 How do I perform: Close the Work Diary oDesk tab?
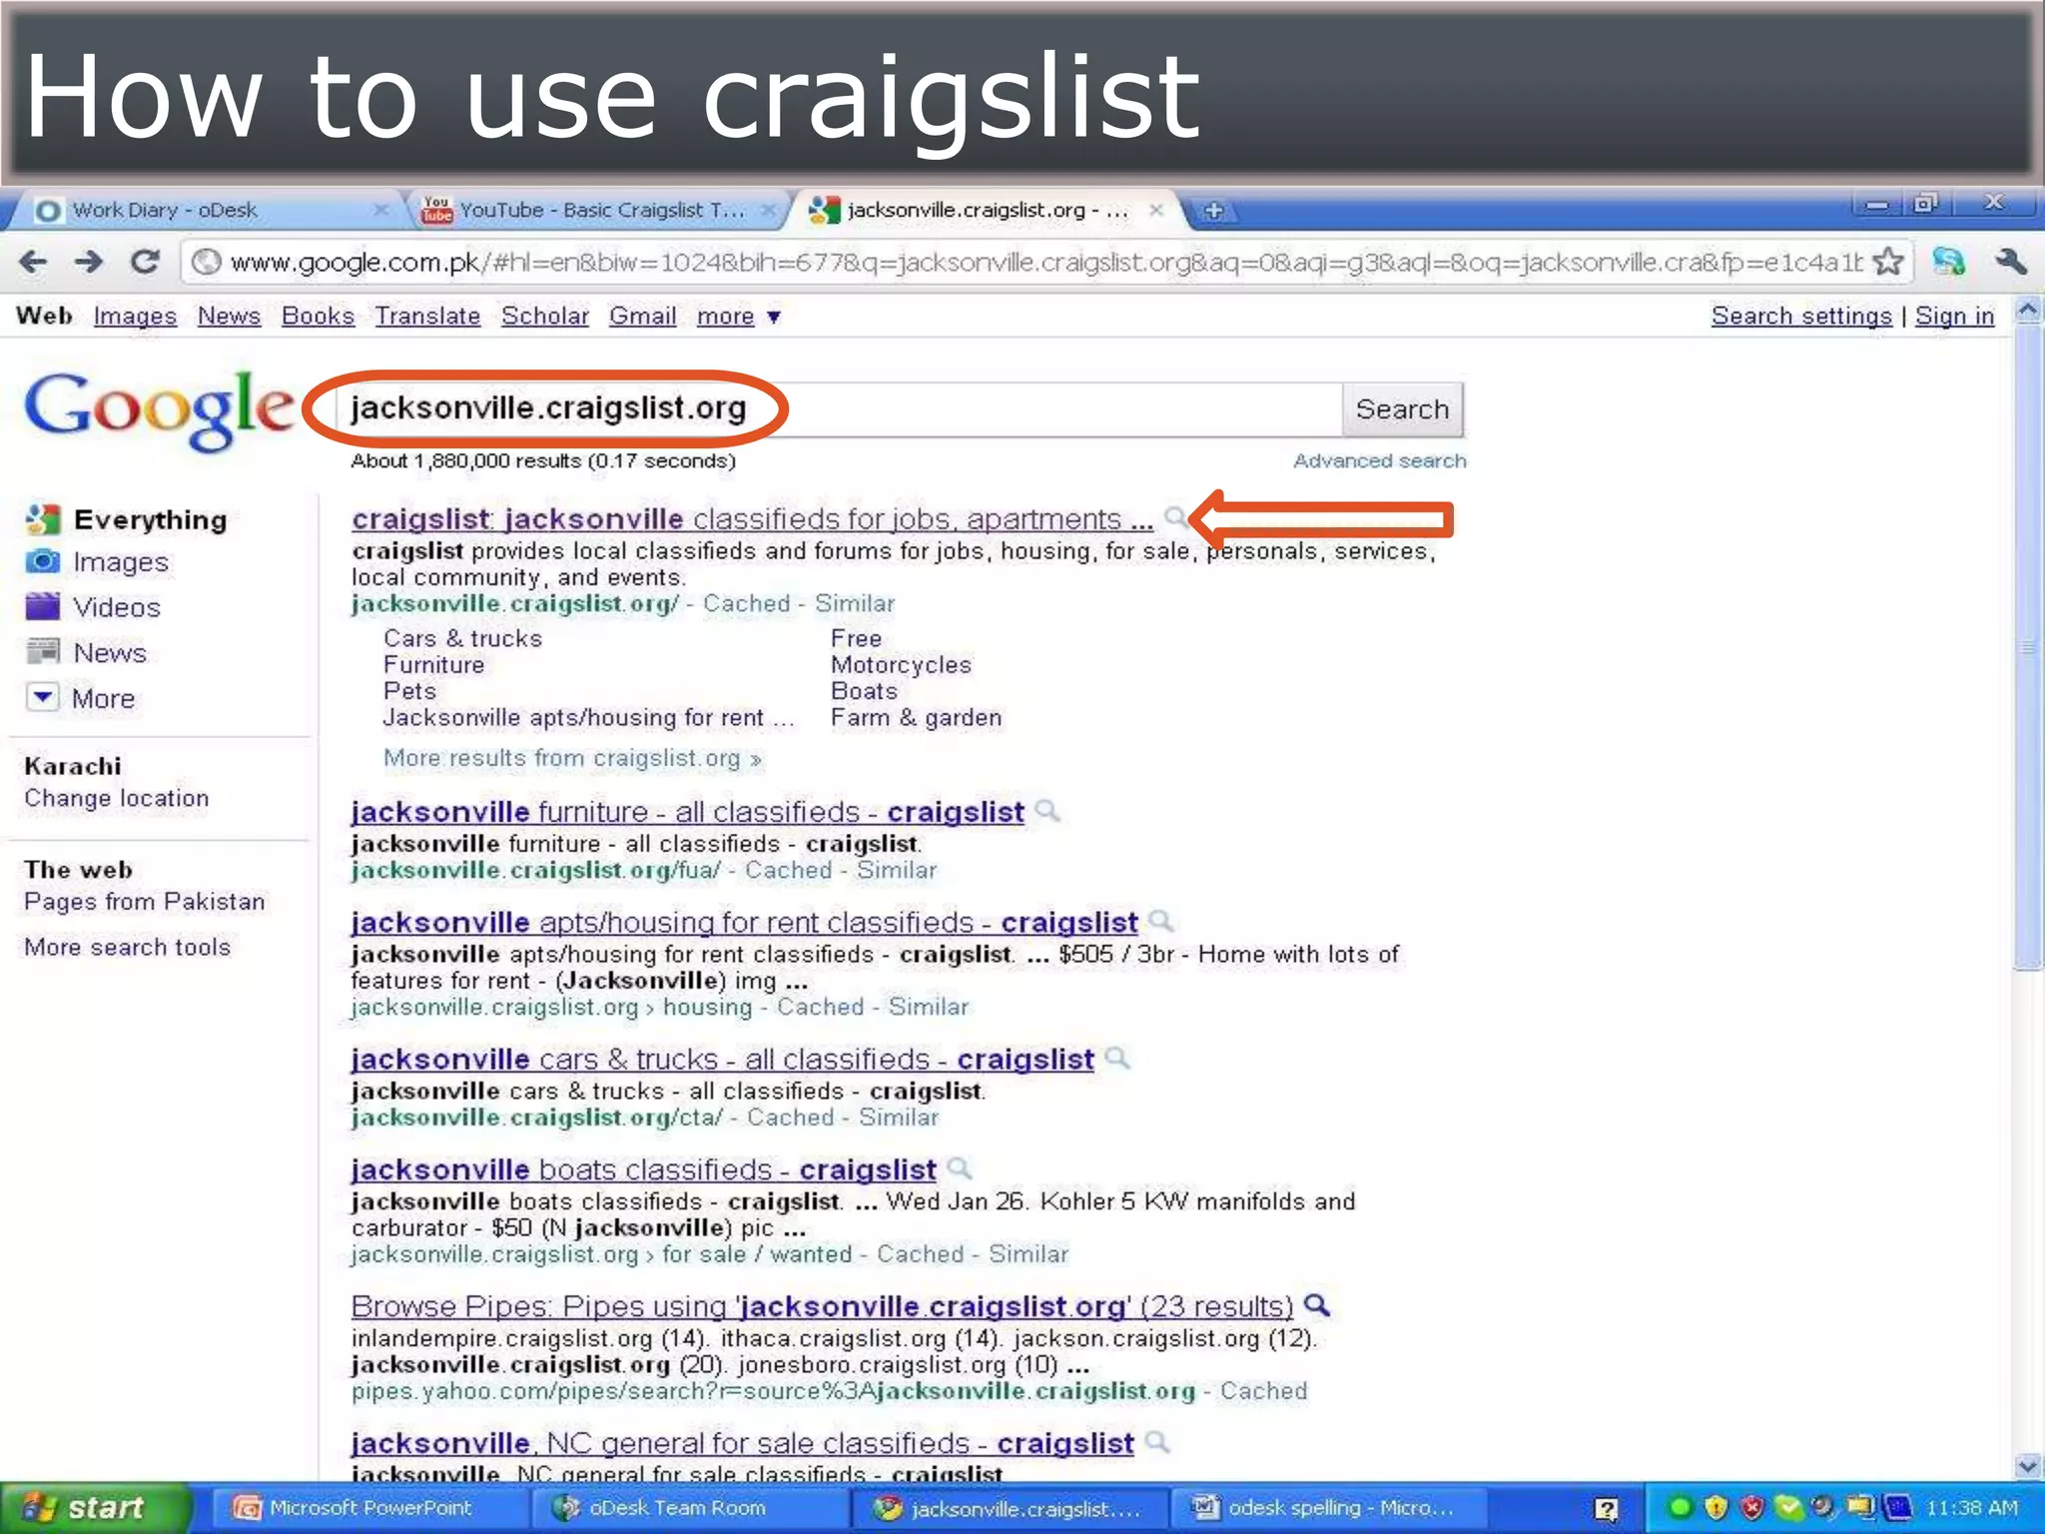tap(380, 210)
